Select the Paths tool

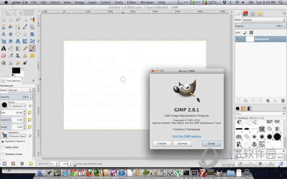pos(18,27)
